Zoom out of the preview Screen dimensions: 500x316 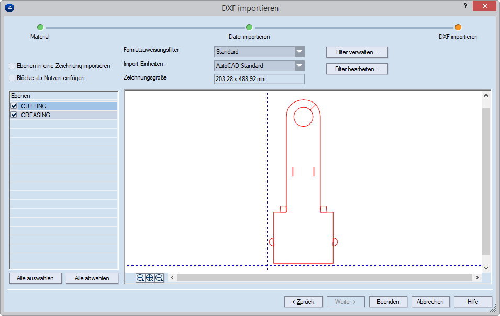pos(159,278)
